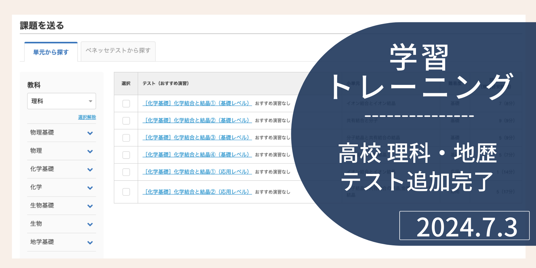This screenshot has width=536, height=268.
Task: Check the box for 化学結合と結晶④（基礎レベル）
Action: tap(126, 155)
